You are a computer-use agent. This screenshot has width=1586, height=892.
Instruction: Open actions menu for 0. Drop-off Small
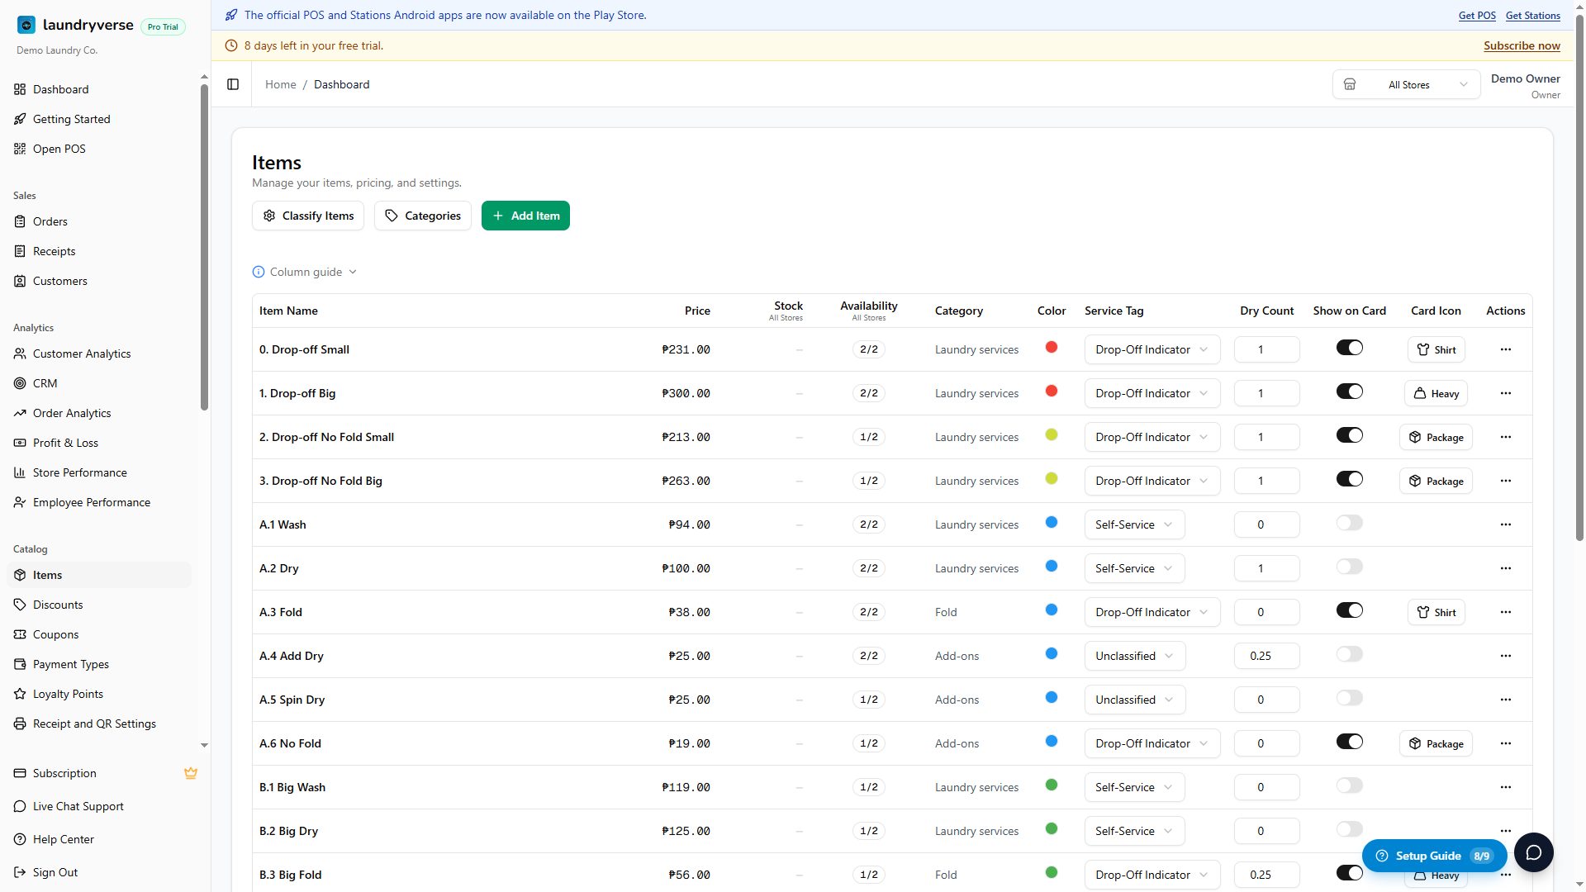click(1506, 349)
